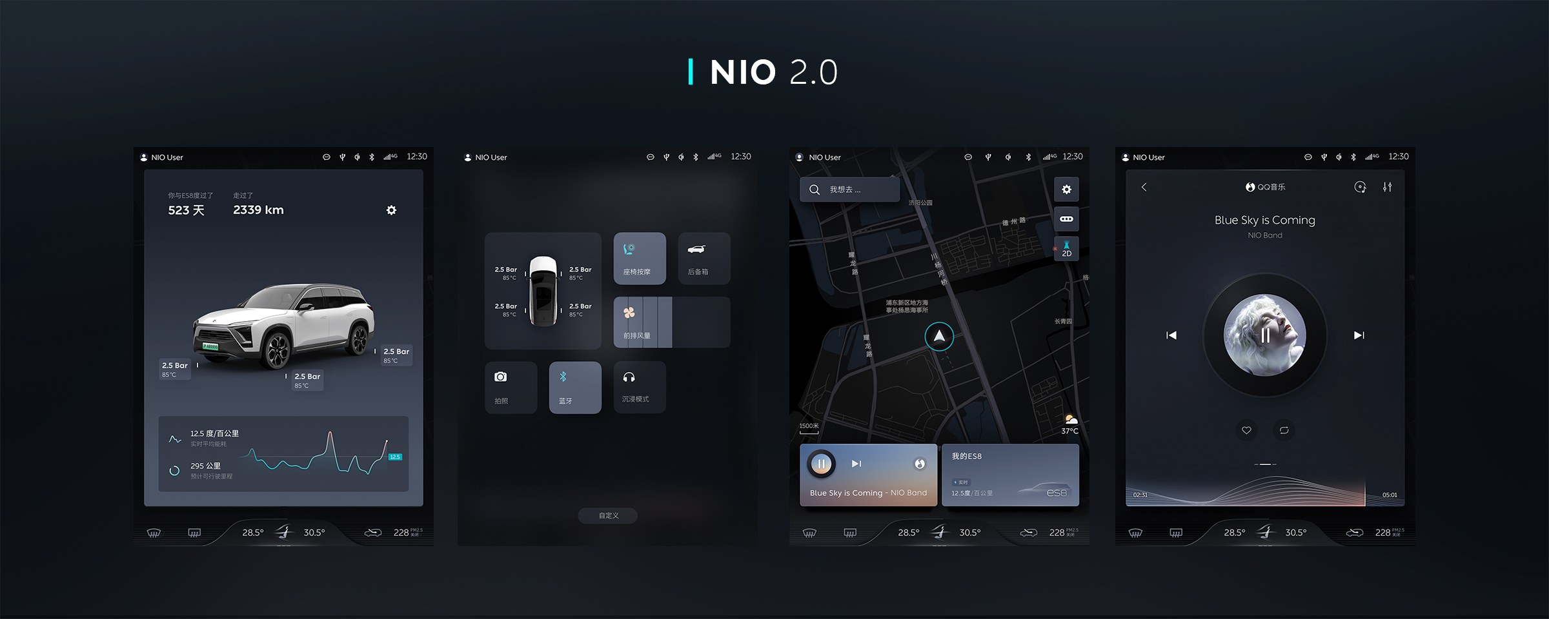This screenshot has width=1549, height=619.
Task: Open the three-dots more options on the map
Action: coord(1066,219)
